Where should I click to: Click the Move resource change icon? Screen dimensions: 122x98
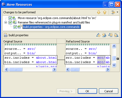[x=14, y=18]
